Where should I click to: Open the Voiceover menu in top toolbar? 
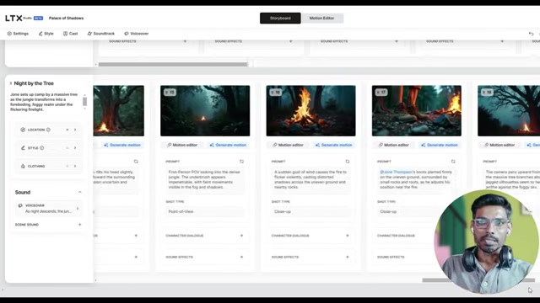coord(137,34)
